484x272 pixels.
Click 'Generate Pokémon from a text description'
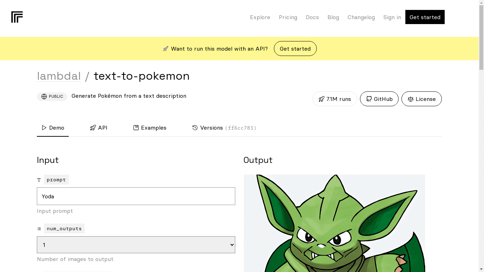click(129, 96)
